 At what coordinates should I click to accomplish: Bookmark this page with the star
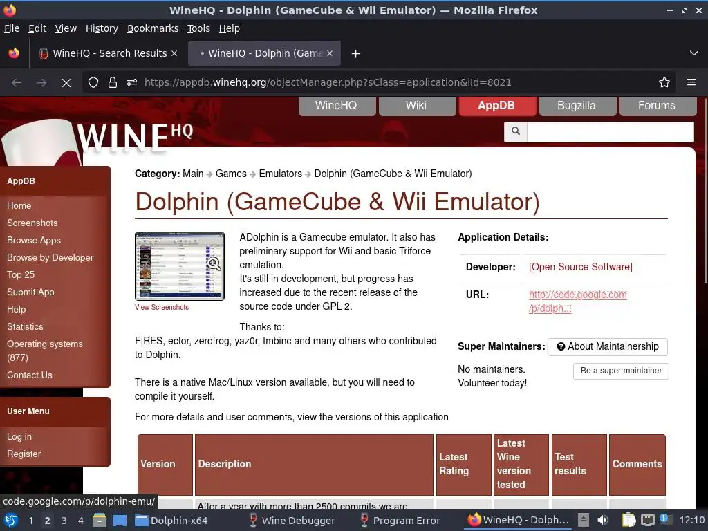pyautogui.click(x=664, y=82)
